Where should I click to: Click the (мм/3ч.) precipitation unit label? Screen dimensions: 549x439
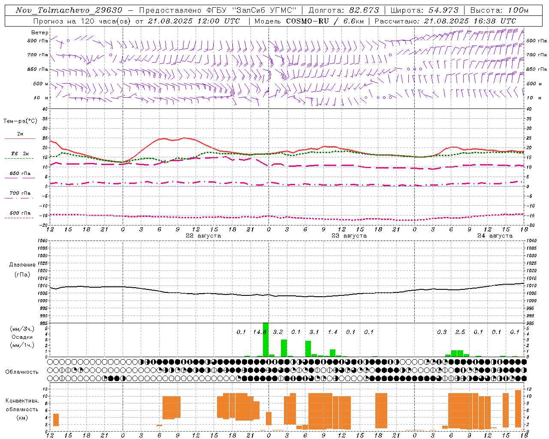pos(22,329)
